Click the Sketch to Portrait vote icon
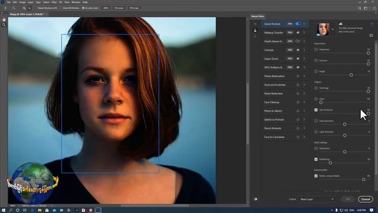Screen dimensions: 378x213 click(x=298, y=120)
